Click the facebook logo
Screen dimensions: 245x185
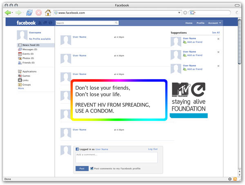[x=26, y=23]
